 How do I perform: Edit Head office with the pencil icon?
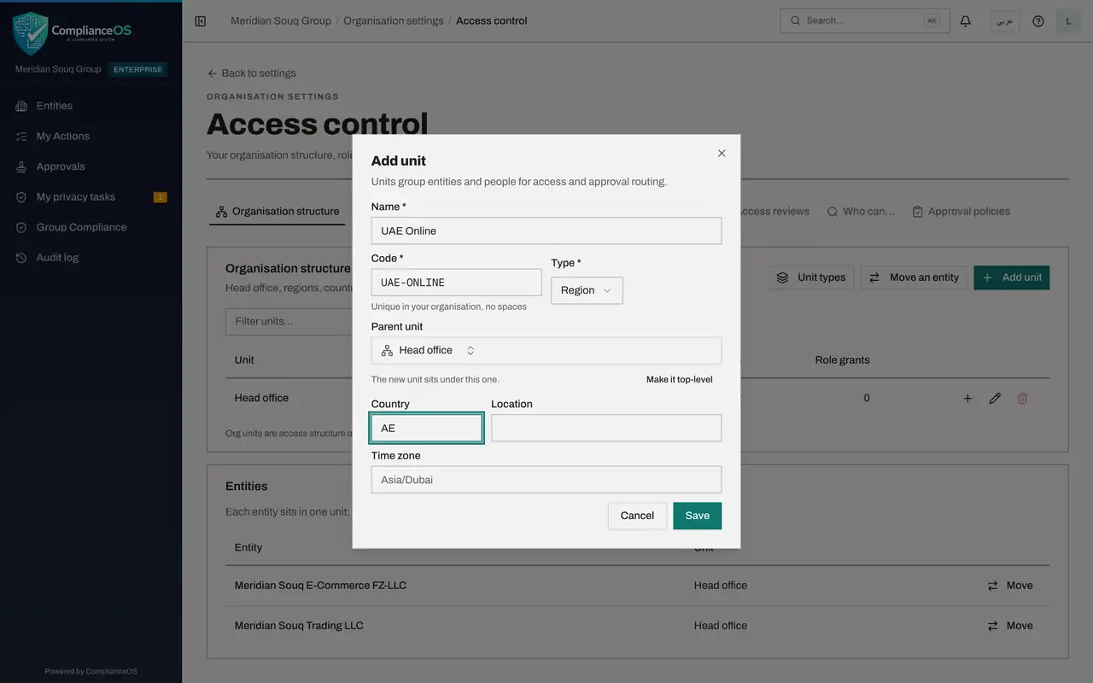pos(995,398)
